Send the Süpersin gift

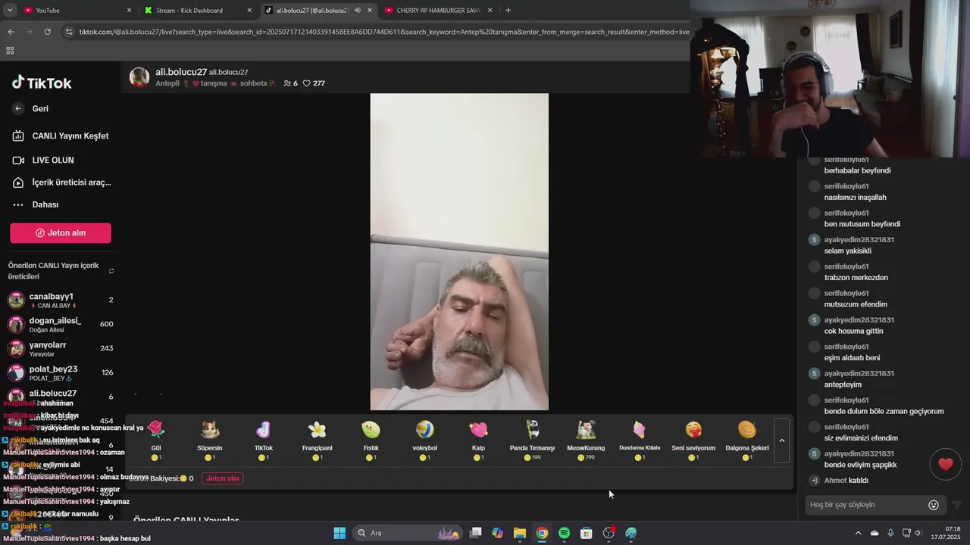[210, 439]
